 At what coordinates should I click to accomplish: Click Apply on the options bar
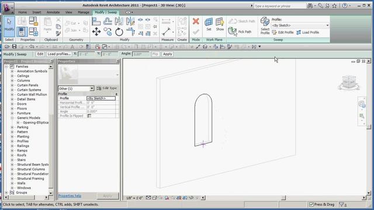coord(168,54)
